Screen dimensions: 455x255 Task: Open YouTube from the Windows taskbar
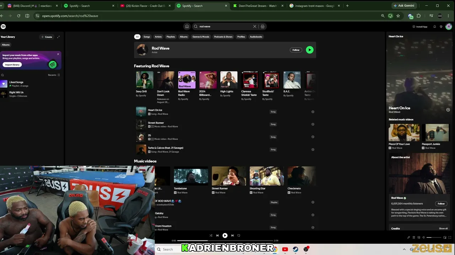285,249
